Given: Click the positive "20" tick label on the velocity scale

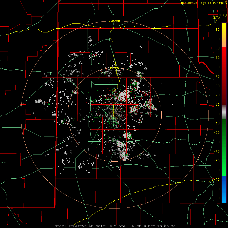Looking at the screenshot, I should click(x=218, y=95).
